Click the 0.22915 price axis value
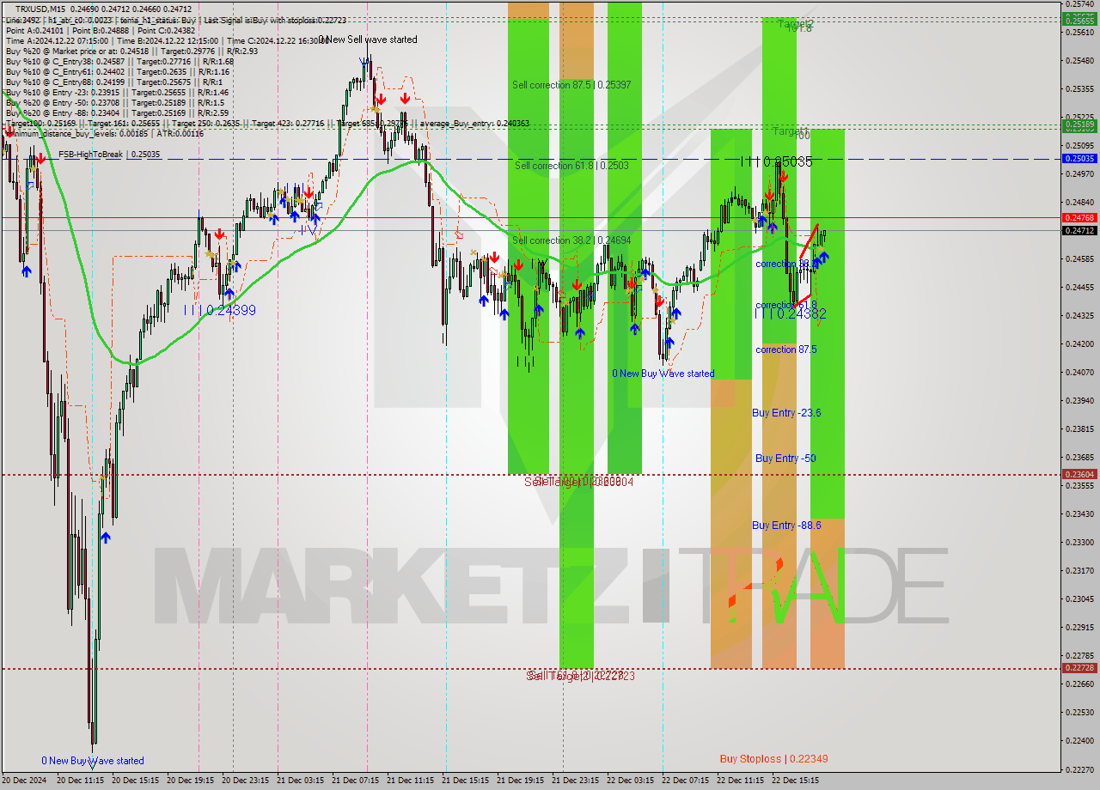1100x790 pixels. (x=1080, y=627)
